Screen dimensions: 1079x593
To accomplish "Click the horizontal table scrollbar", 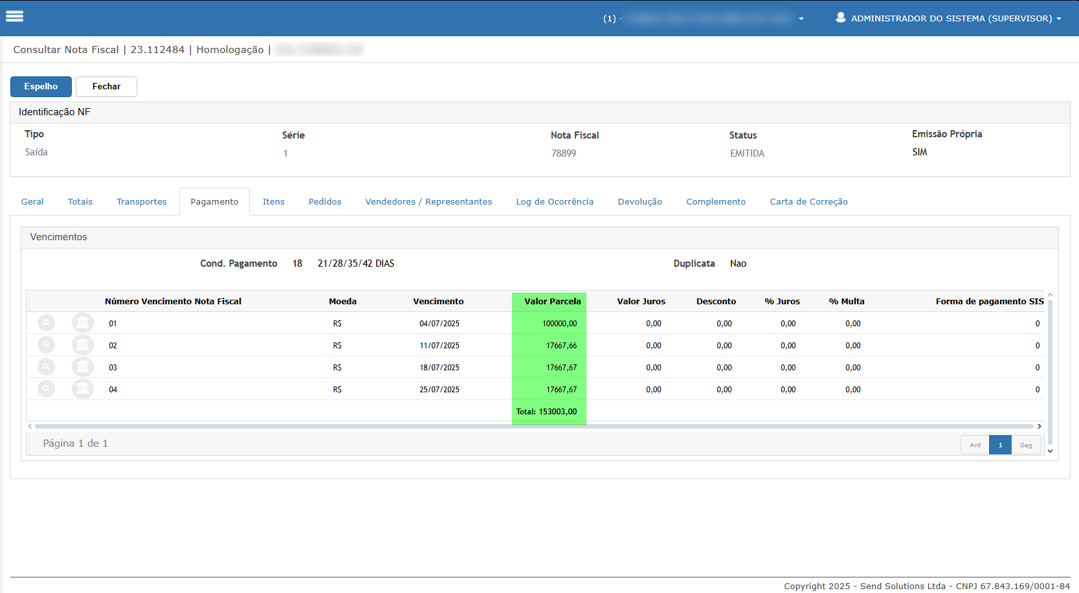I will [534, 426].
